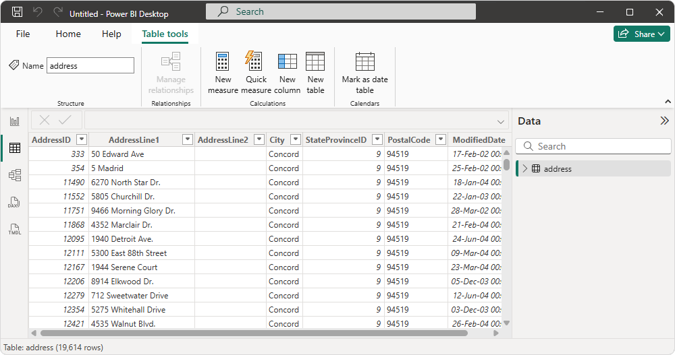Select the Table tools tab
This screenshot has height=355, width=675.
[x=165, y=34]
